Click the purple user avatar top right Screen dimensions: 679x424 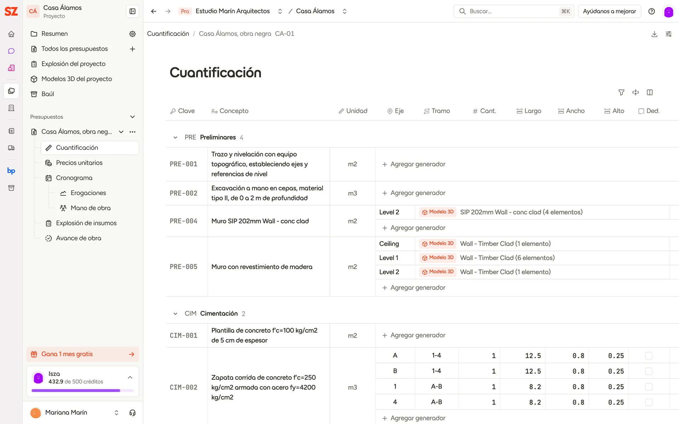[x=668, y=12]
